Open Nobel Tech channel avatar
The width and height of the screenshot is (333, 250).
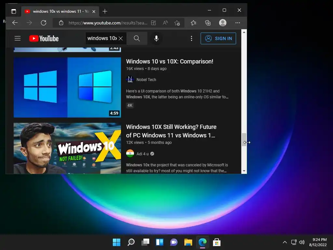click(x=130, y=79)
